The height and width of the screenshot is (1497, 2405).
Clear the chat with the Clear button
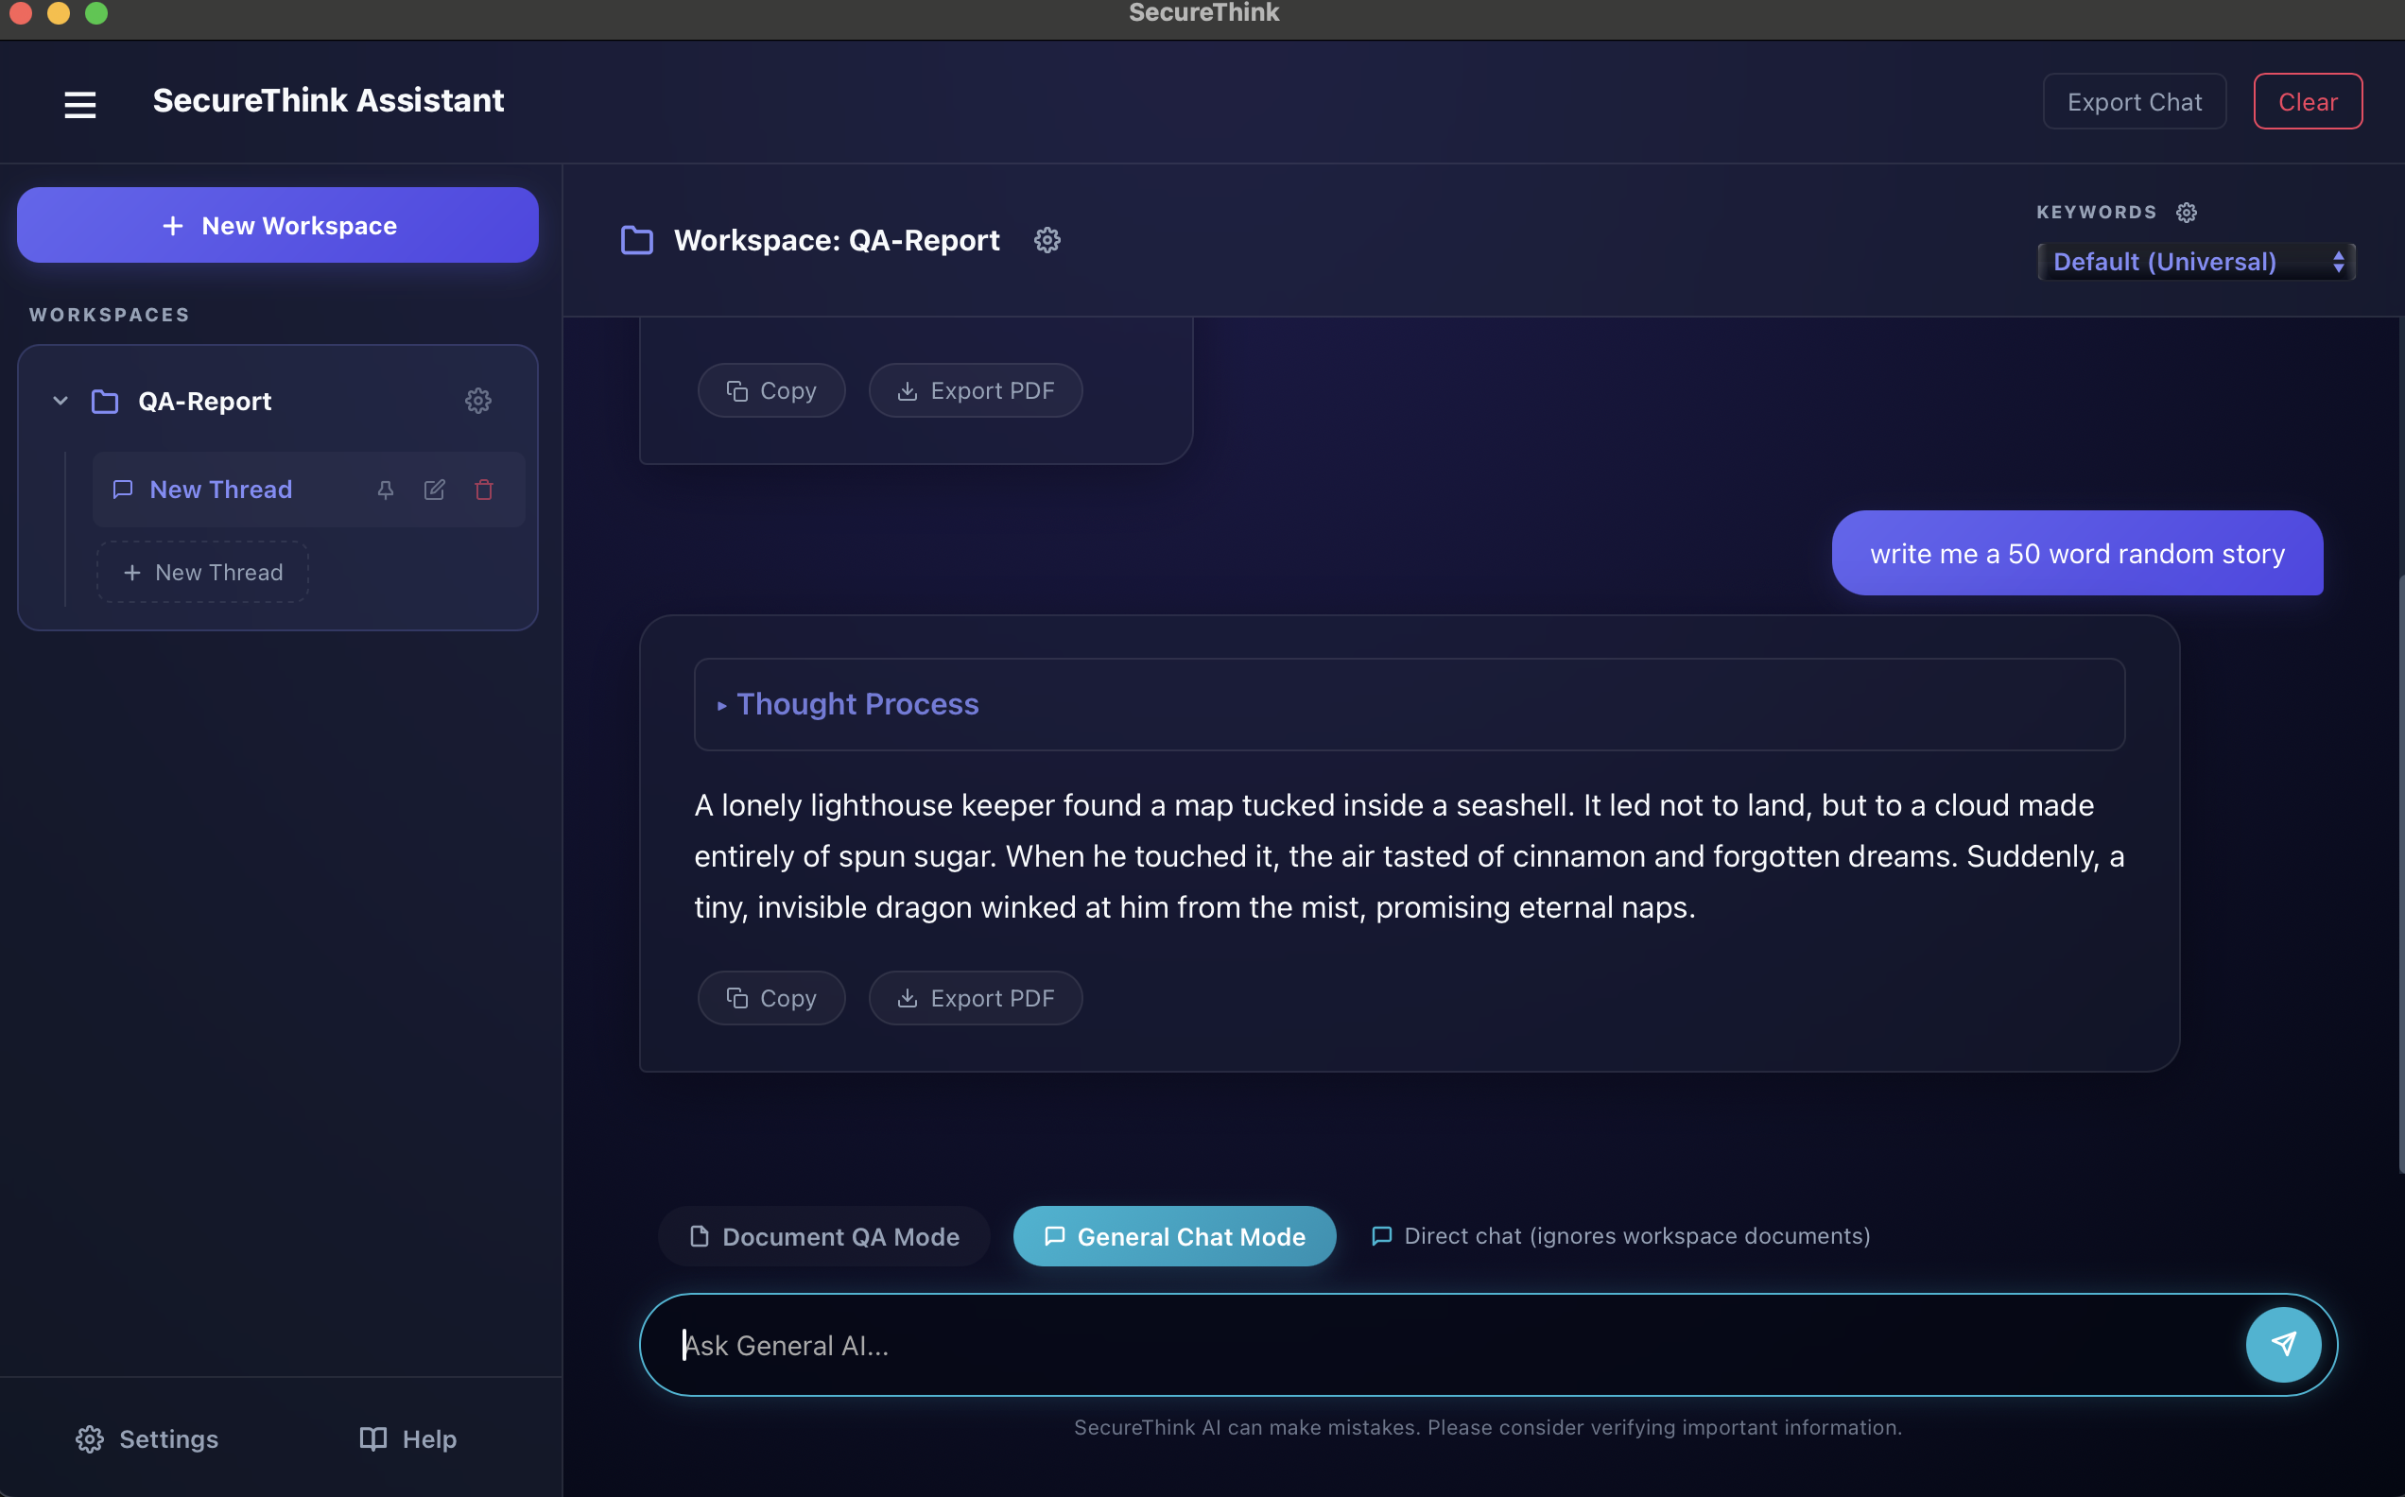[x=2307, y=101]
